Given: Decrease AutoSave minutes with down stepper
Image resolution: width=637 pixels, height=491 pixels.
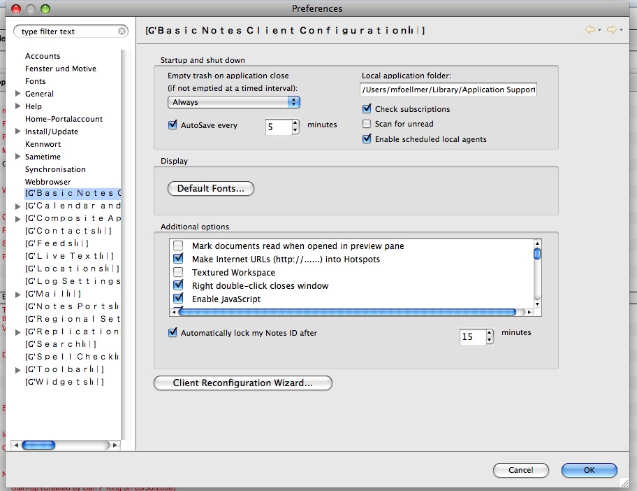Looking at the screenshot, I should pyautogui.click(x=295, y=131).
